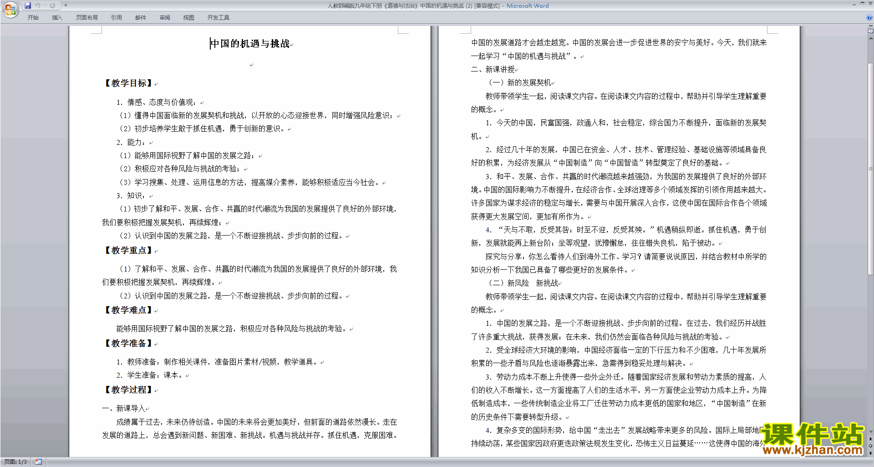
Task: Click the subheading (二)新风险 新挑战
Action: tap(522, 283)
